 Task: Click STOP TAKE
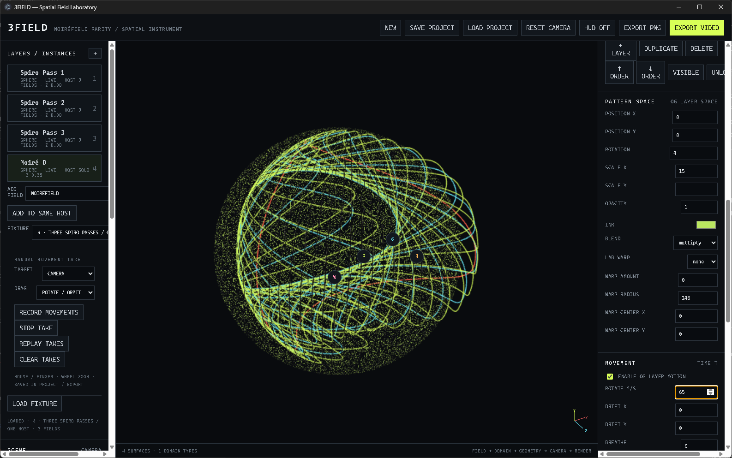coord(36,328)
